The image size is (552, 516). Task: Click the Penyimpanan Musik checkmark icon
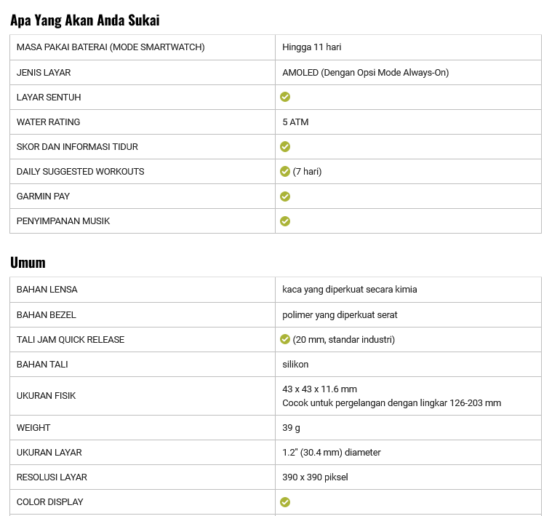(285, 221)
